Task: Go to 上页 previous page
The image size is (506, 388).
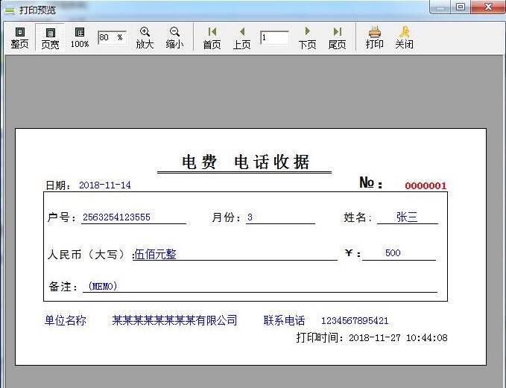Action: (241, 37)
